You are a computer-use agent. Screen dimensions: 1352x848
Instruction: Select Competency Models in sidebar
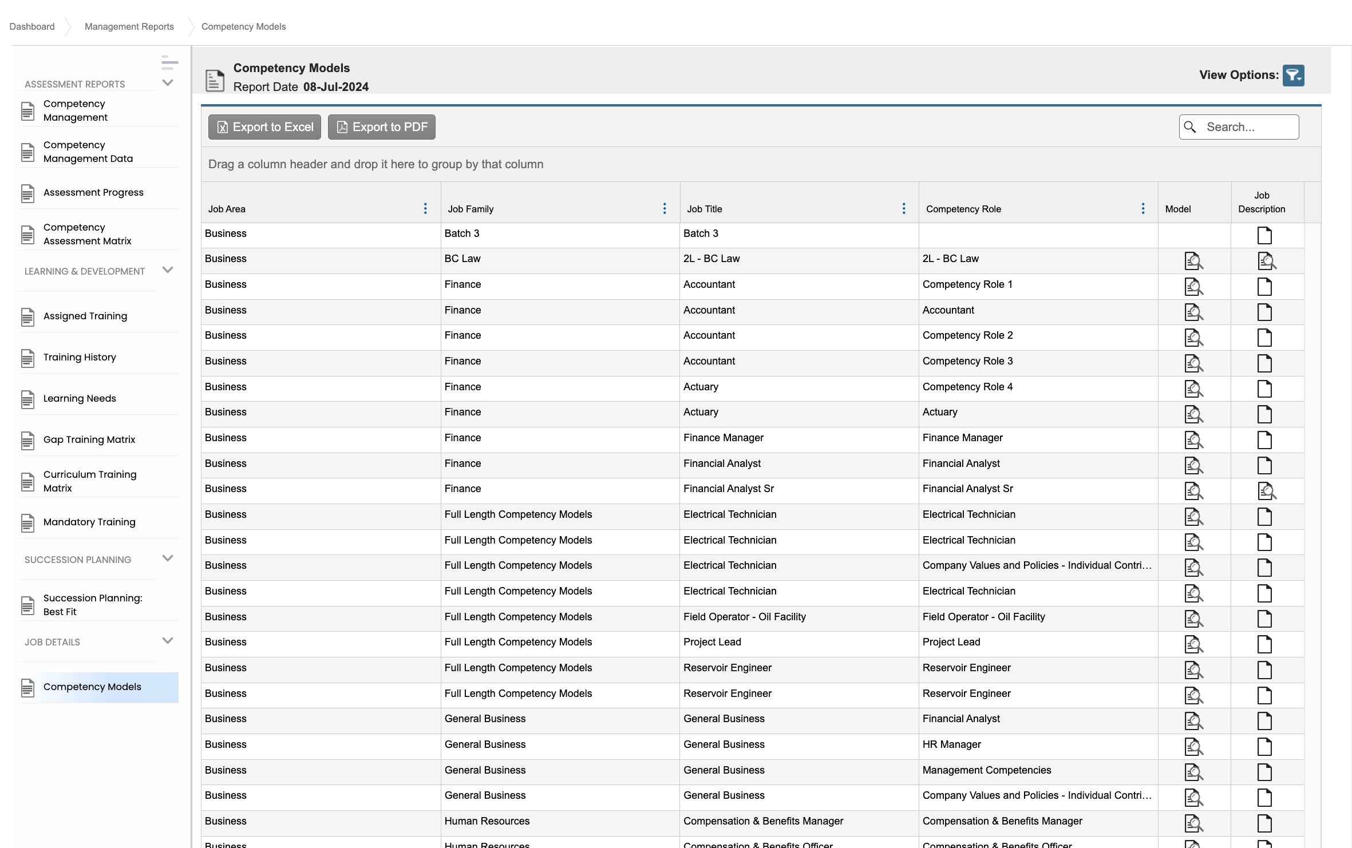click(99, 687)
